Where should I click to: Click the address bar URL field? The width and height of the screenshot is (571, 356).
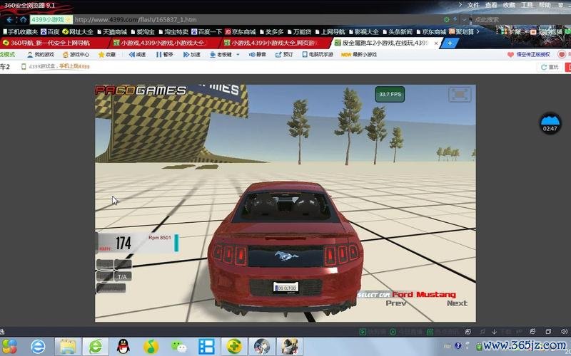point(214,20)
